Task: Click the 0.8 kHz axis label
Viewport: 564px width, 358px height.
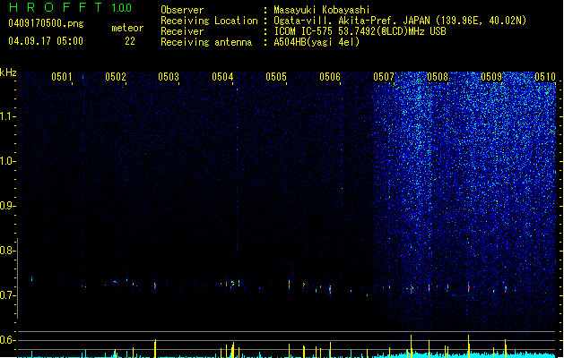Action: coord(7,251)
